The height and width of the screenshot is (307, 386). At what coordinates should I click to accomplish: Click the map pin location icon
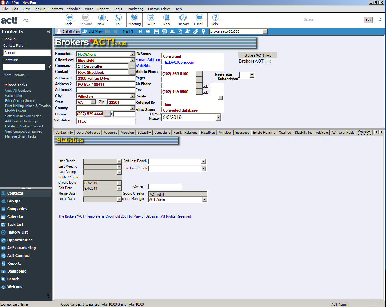[204, 31]
